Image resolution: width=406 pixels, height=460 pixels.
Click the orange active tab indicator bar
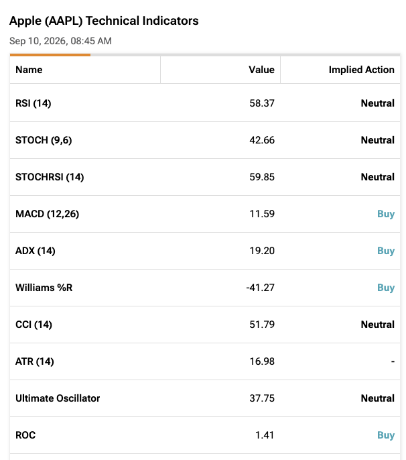coord(50,55)
